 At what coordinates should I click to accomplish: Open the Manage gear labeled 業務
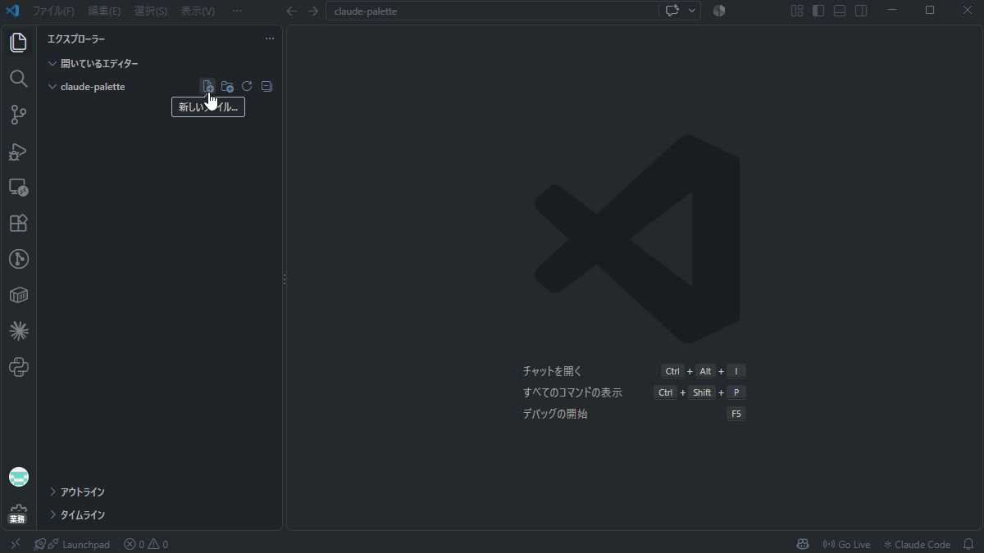18,513
